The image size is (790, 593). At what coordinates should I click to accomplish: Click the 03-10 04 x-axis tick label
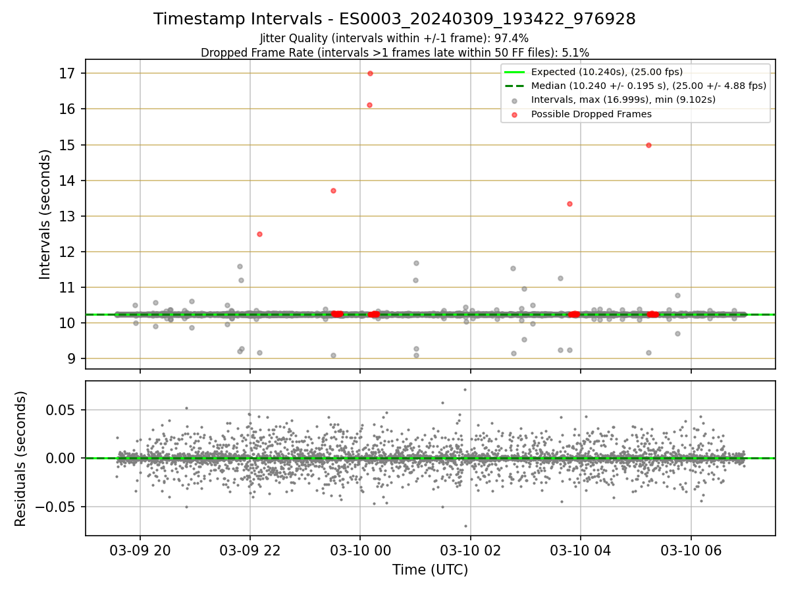click(x=581, y=550)
